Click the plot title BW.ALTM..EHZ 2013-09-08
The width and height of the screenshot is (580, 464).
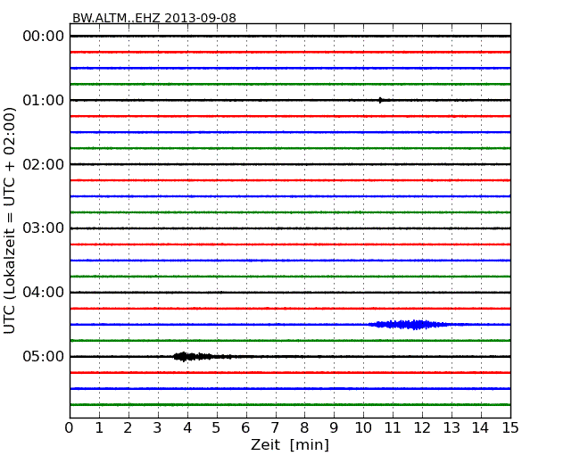click(x=153, y=18)
